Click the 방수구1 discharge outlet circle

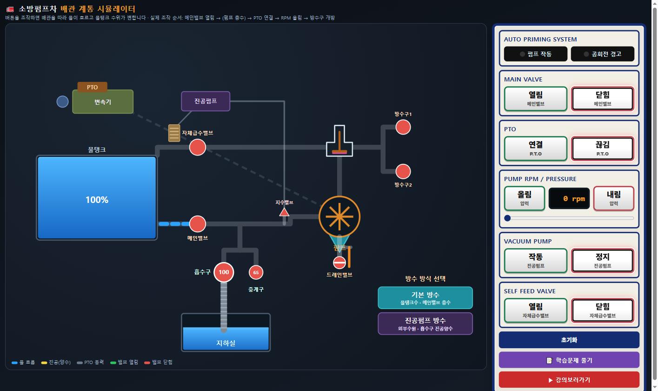tap(403, 127)
